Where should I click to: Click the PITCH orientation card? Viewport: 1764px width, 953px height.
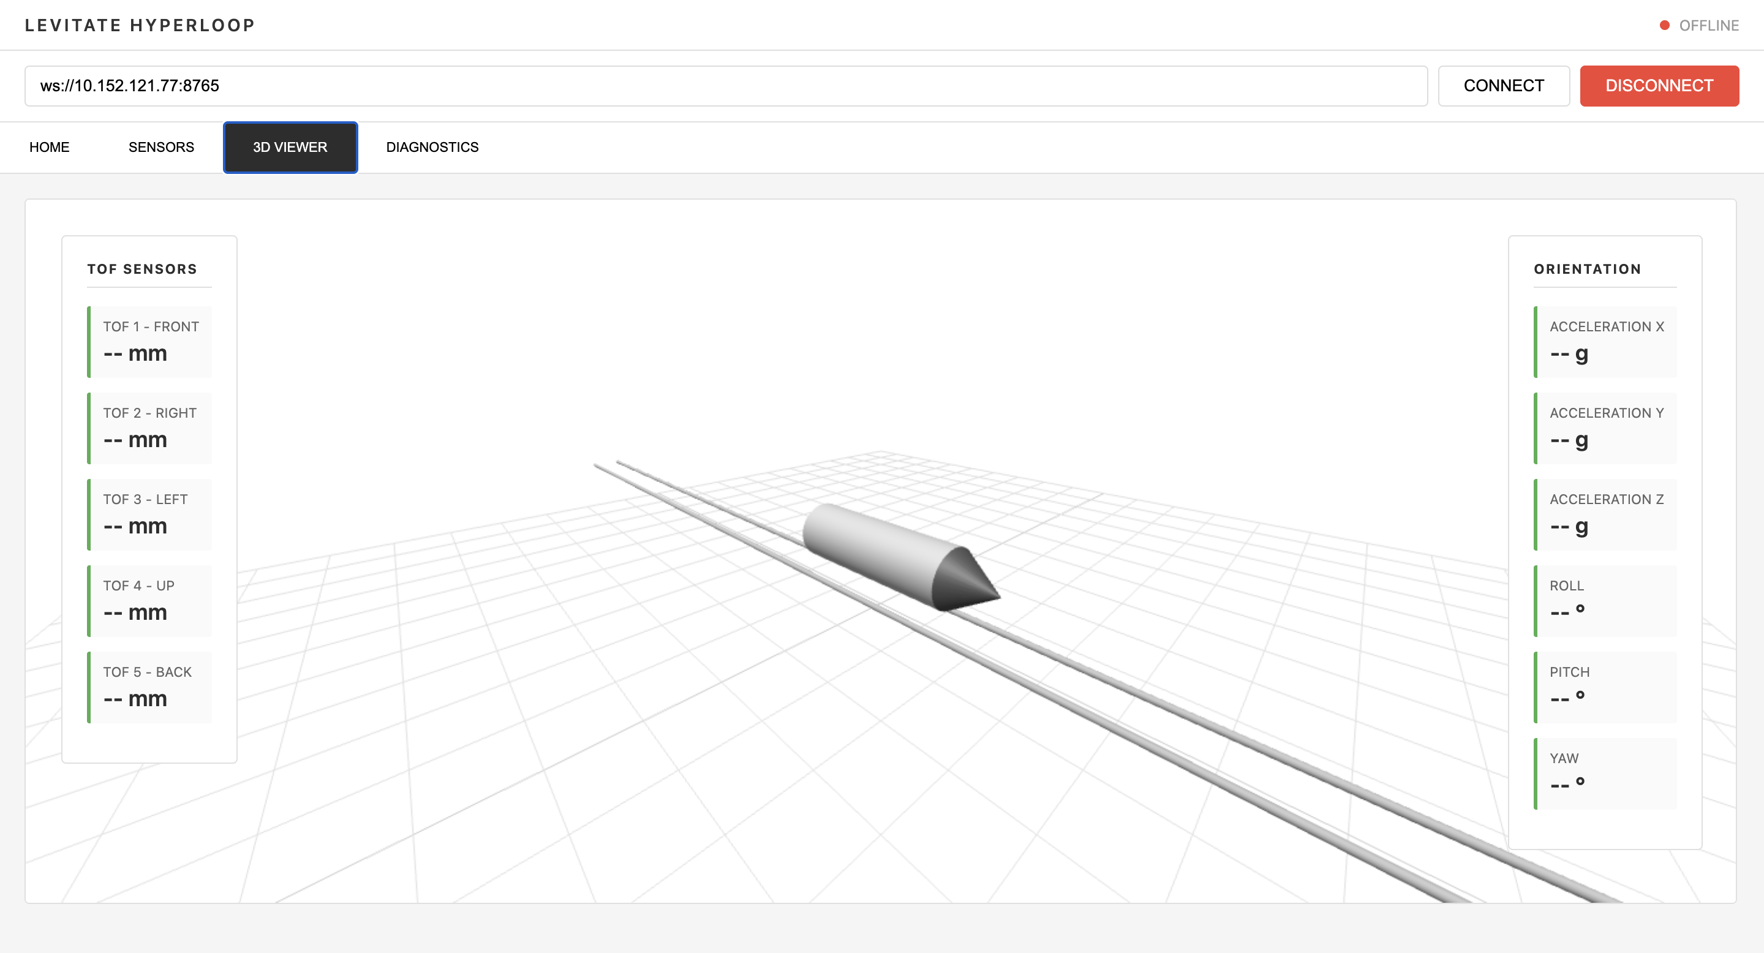coord(1605,687)
